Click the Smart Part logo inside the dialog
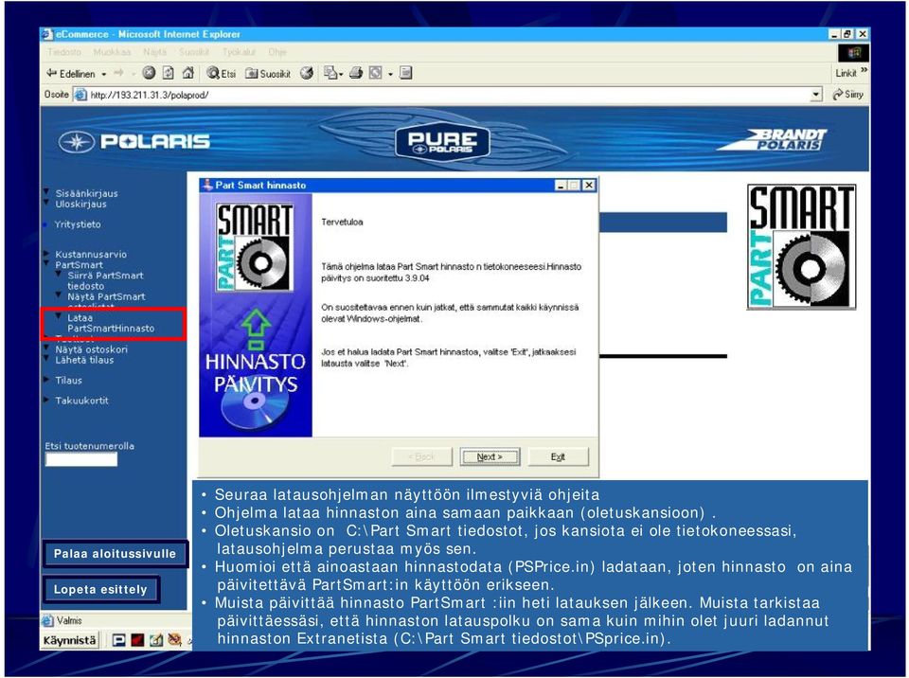909x678 pixels. tap(255, 246)
